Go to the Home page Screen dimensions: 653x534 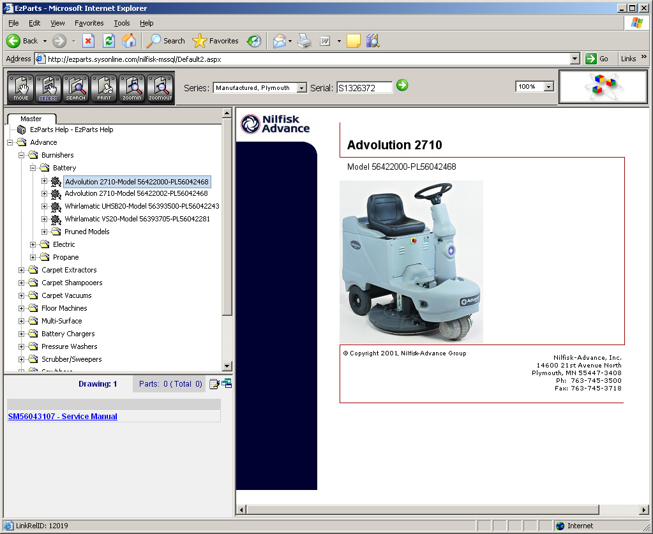point(129,41)
